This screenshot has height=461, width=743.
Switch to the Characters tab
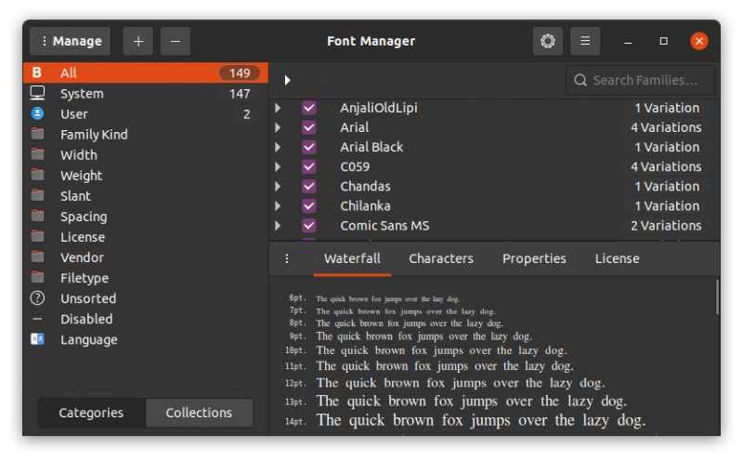441,258
